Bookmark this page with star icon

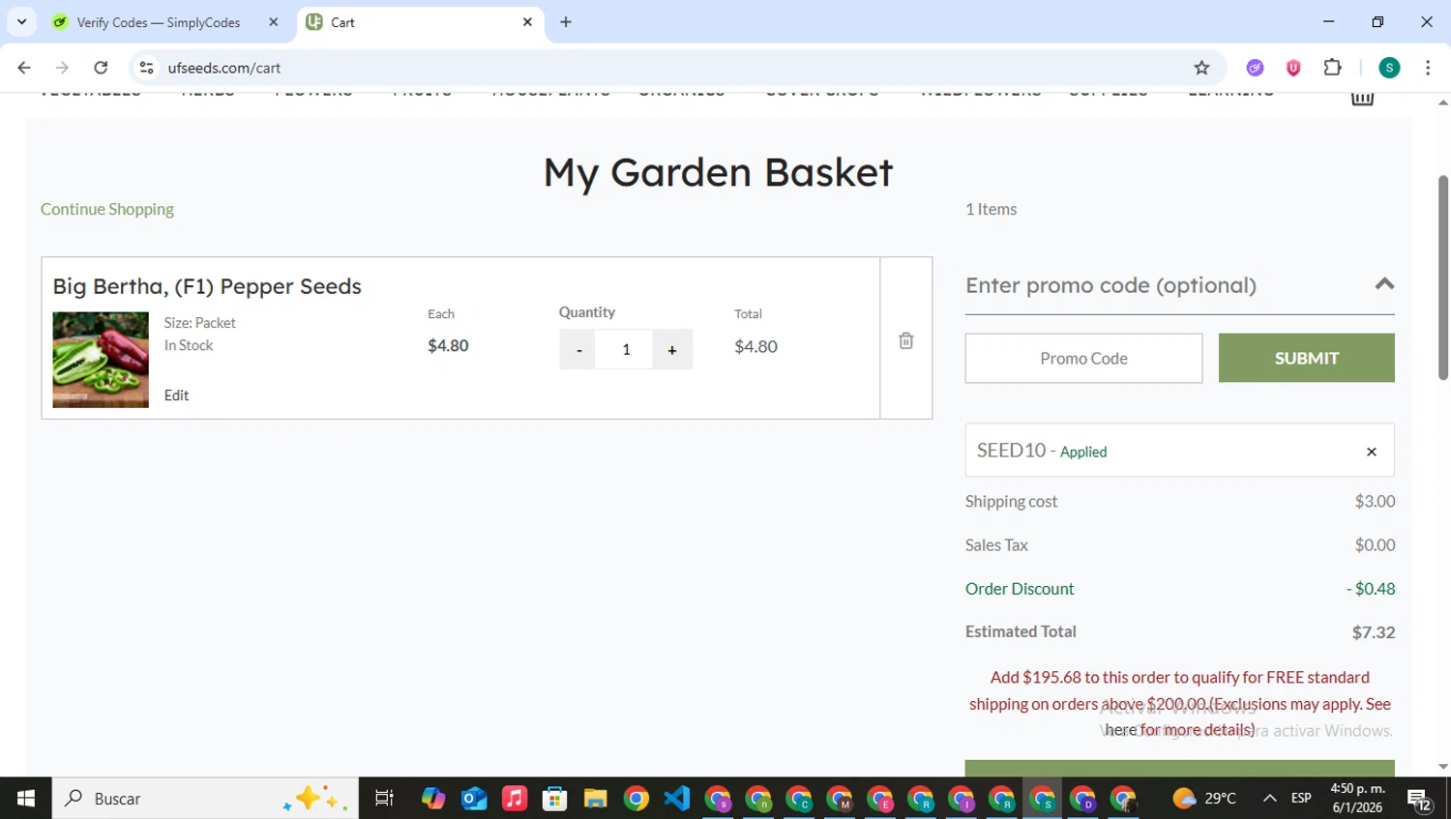tap(1201, 68)
